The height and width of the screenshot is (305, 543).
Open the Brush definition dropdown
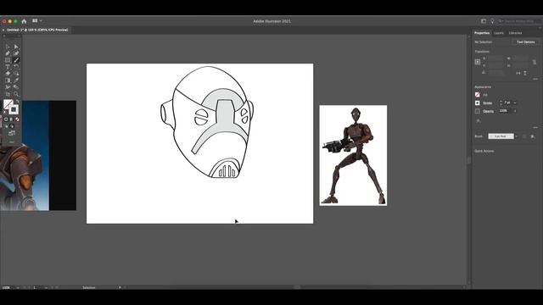[x=501, y=136]
